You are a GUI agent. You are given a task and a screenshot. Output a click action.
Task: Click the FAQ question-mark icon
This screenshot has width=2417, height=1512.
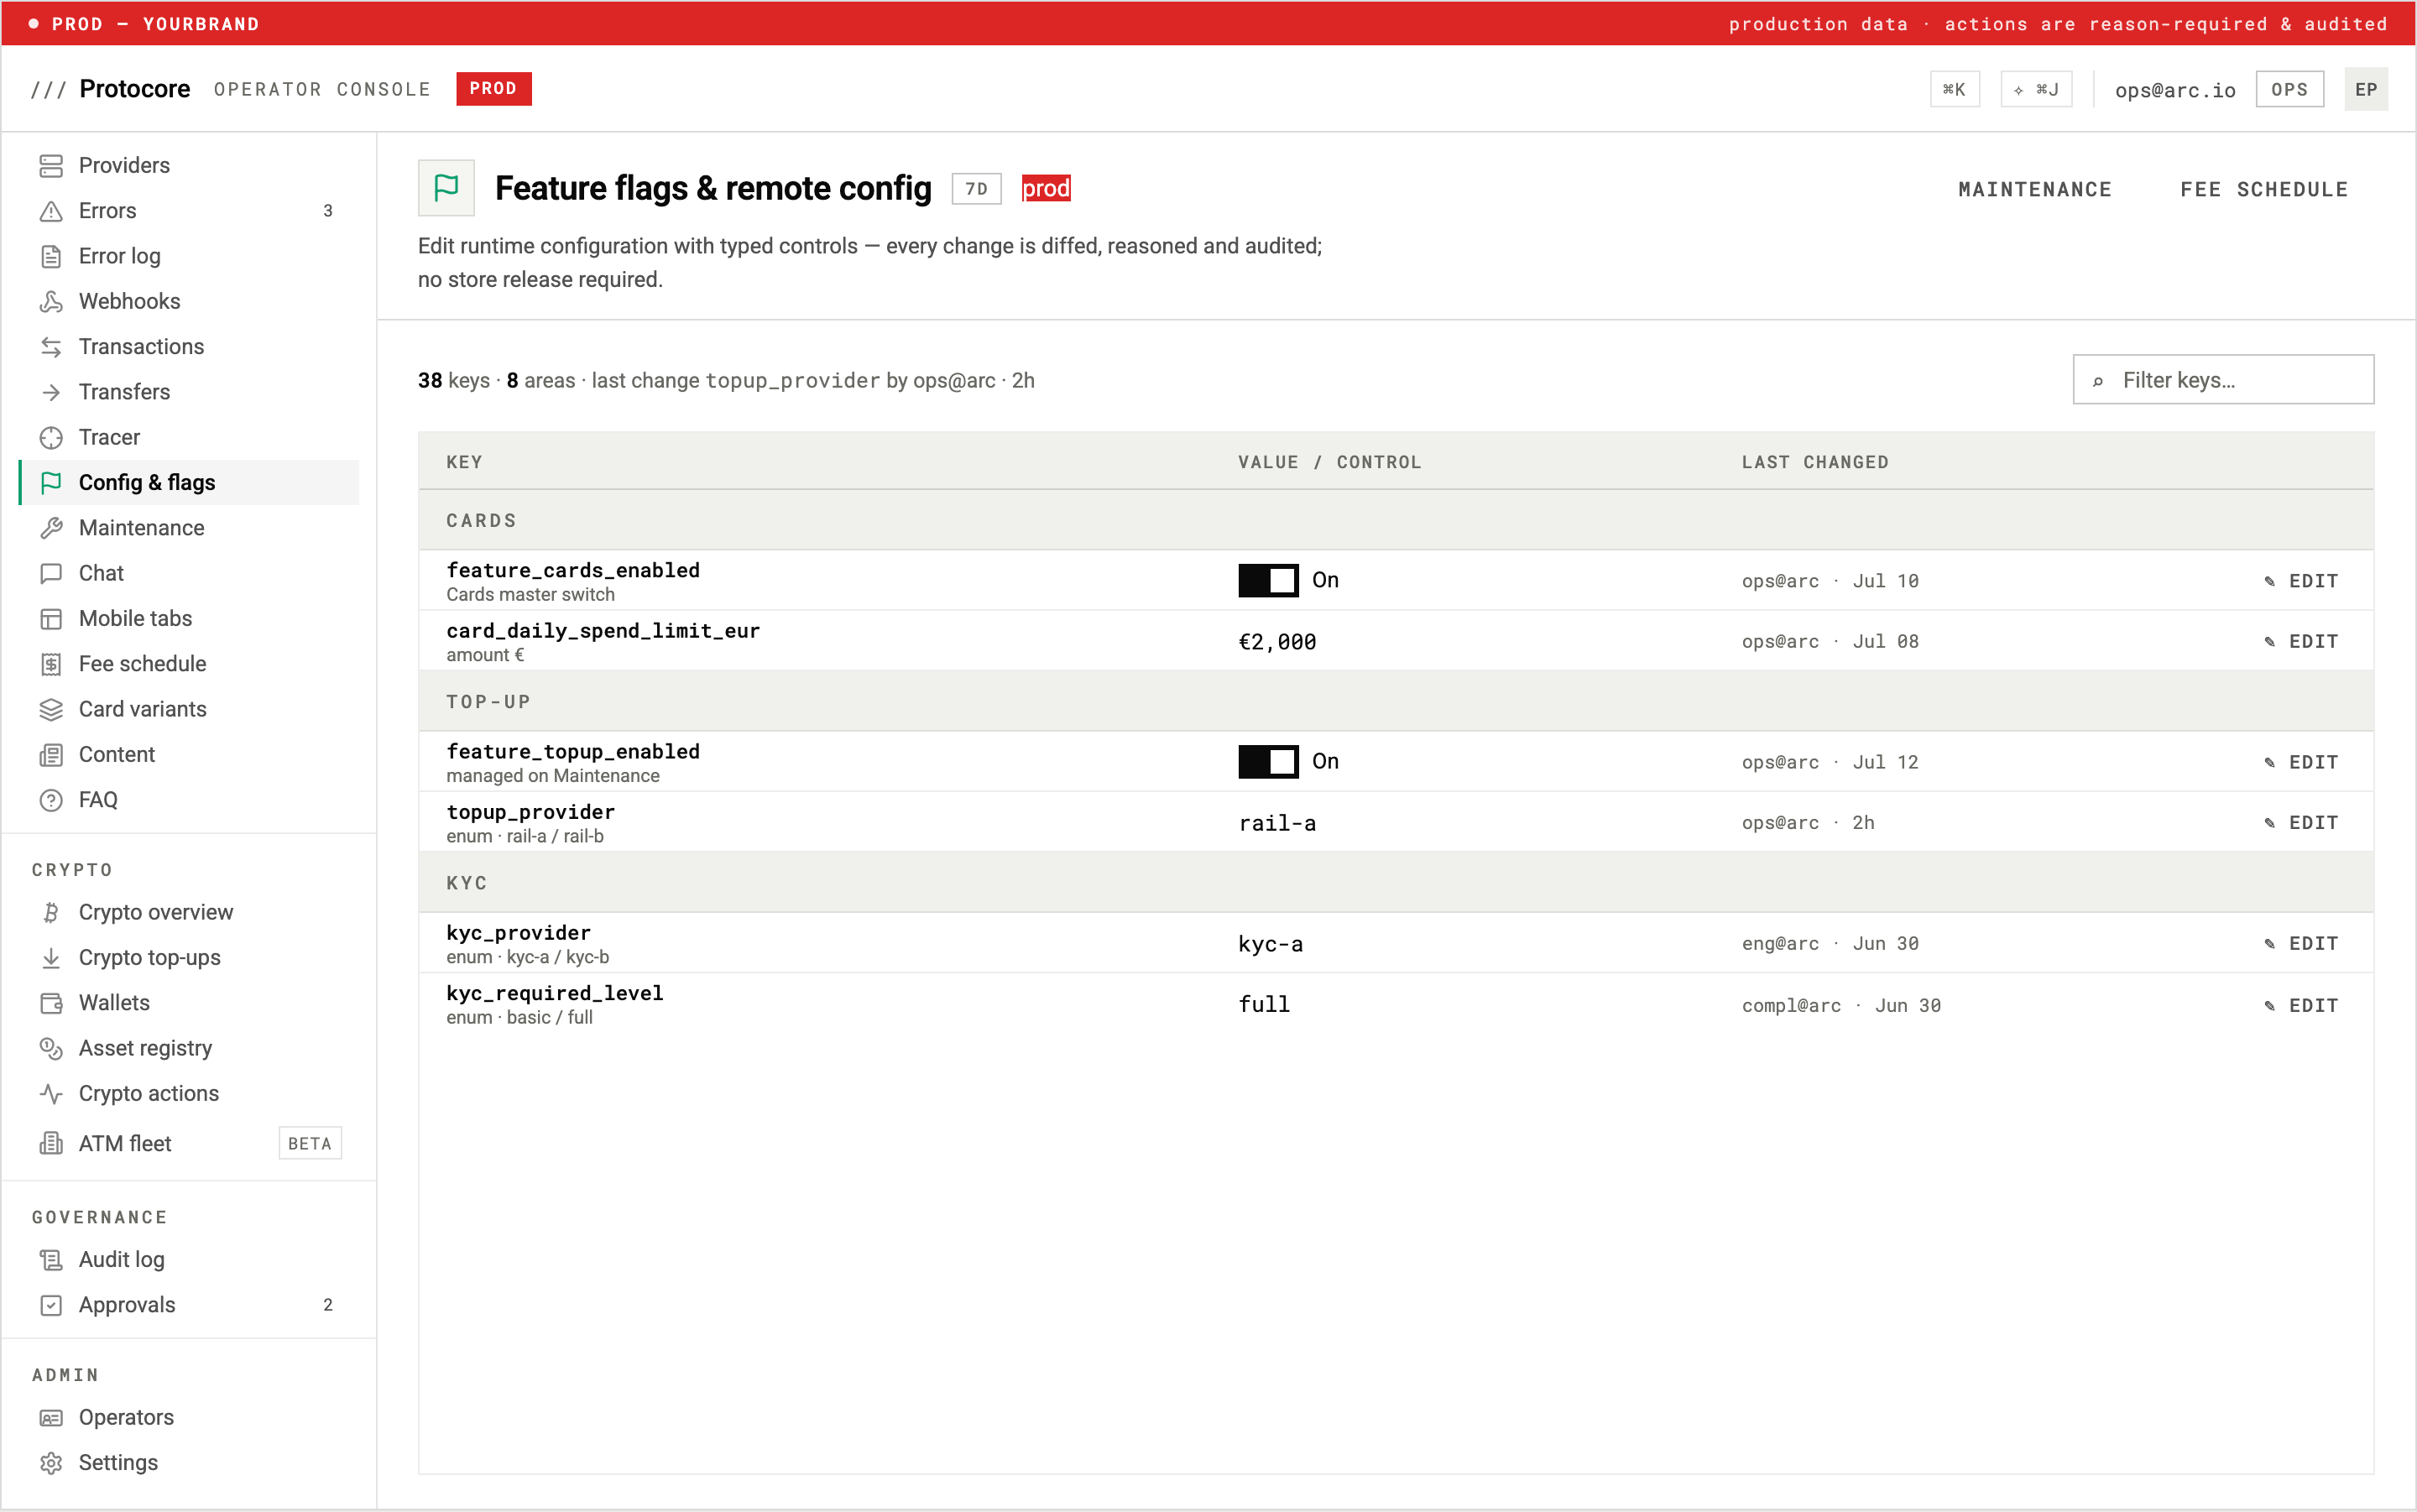(x=51, y=800)
